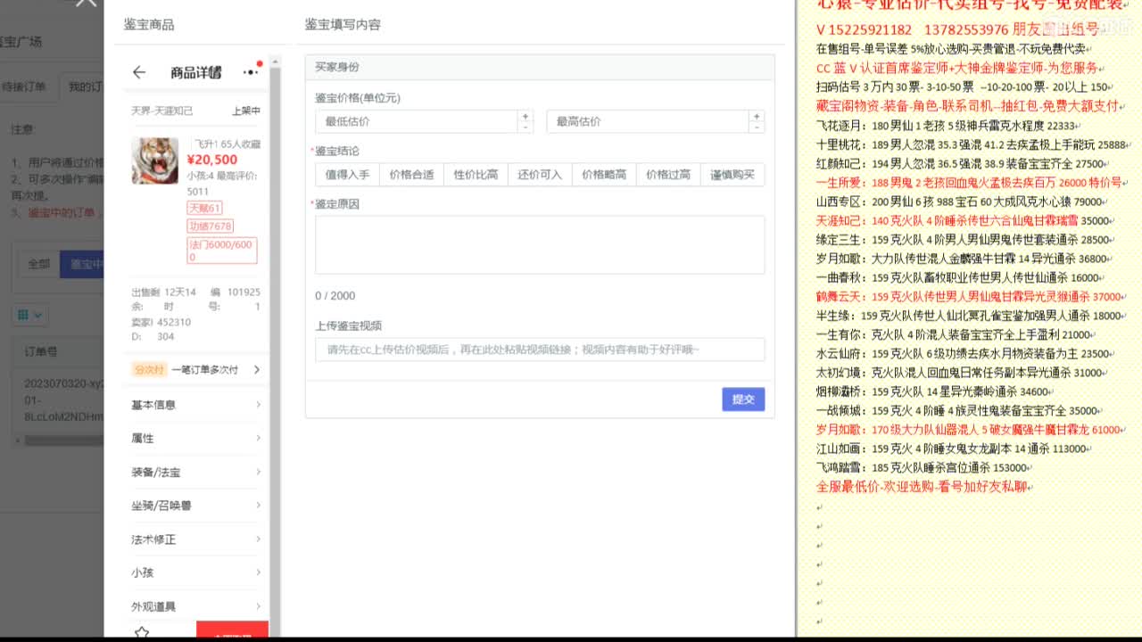Expand the 基本信息 section

[x=195, y=402]
